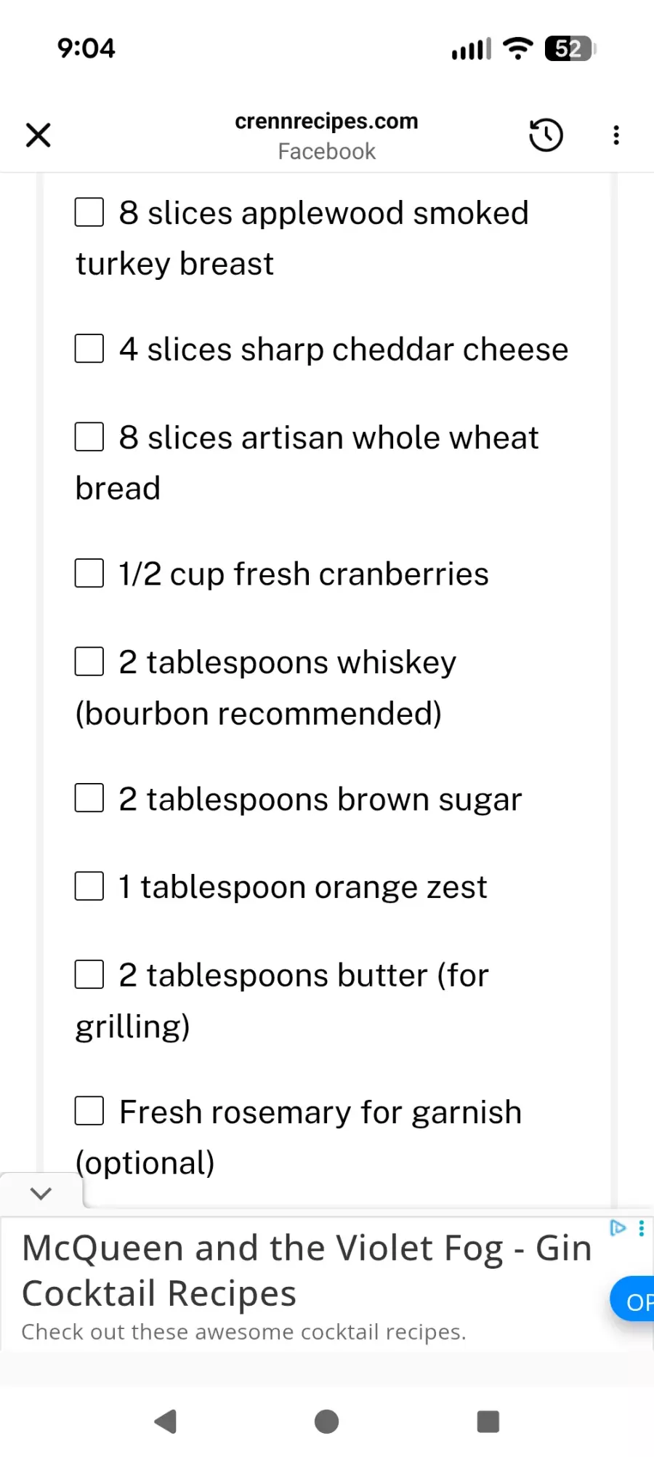Check the sharp cheddar cheese box
Screen dimensions: 654x1457
pyautogui.click(x=89, y=349)
